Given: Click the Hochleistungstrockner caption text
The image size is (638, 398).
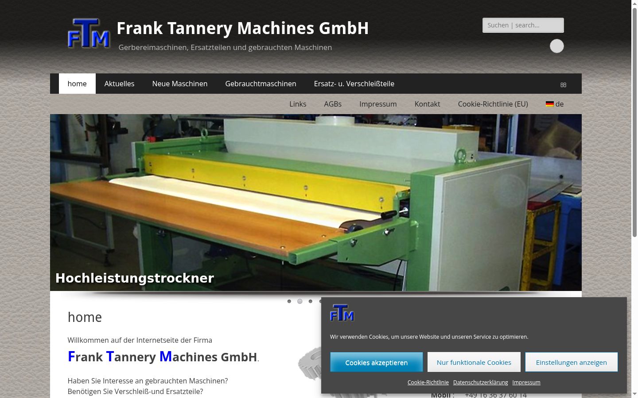Looking at the screenshot, I should click(x=135, y=278).
